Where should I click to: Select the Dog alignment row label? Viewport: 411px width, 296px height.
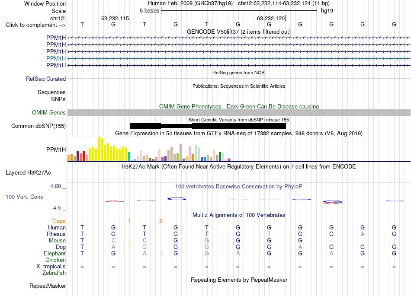click(61, 247)
